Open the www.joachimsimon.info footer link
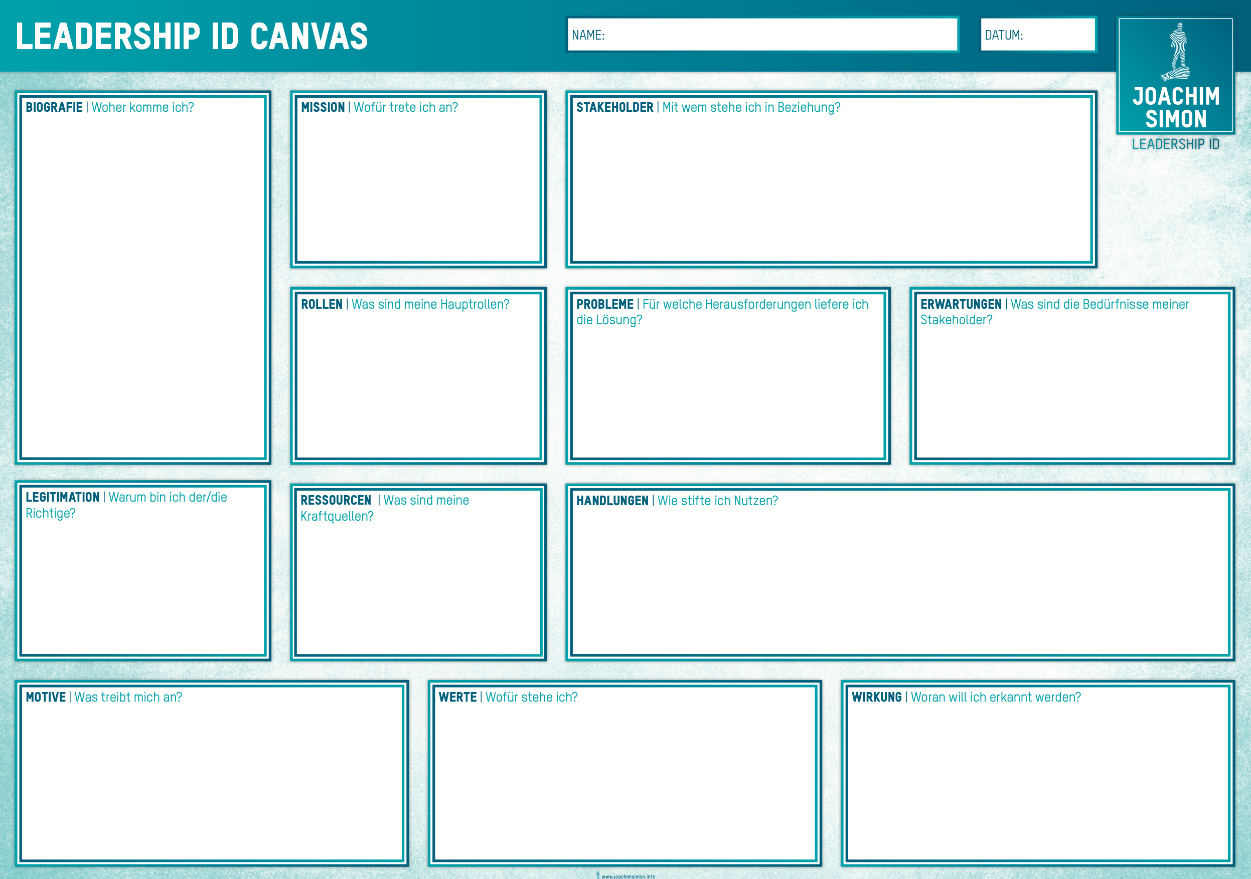The width and height of the screenshot is (1251, 879). (628, 876)
